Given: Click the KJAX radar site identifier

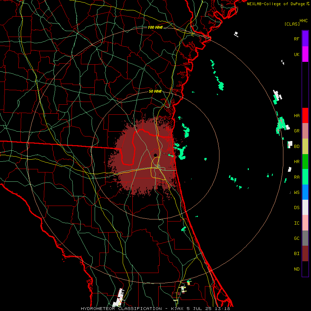Looking at the screenshot, I should pos(178,309).
